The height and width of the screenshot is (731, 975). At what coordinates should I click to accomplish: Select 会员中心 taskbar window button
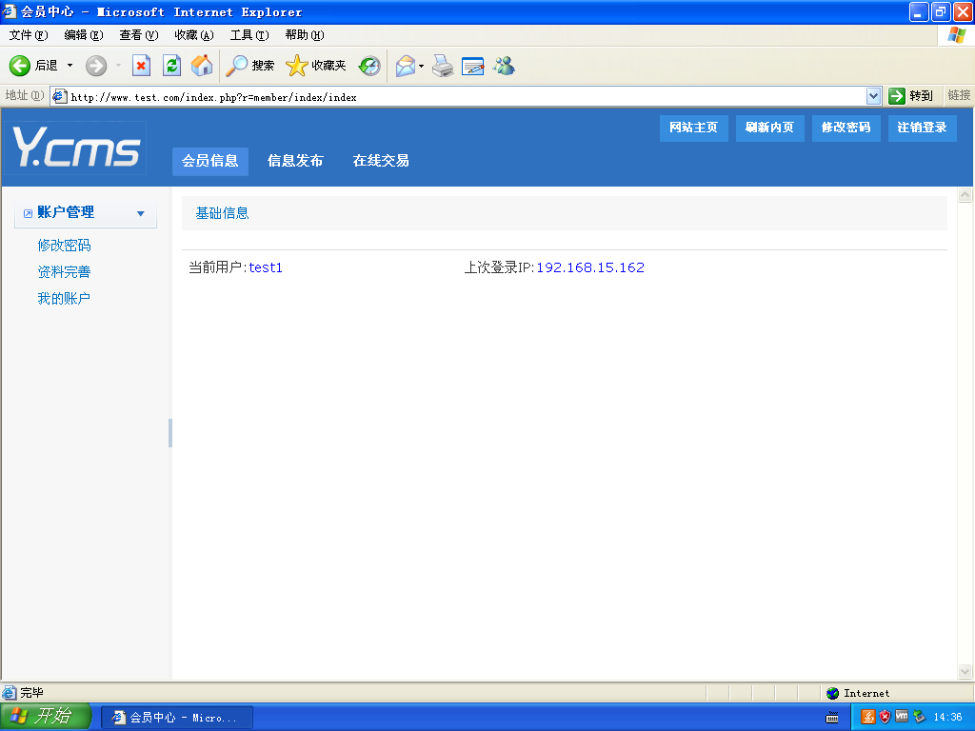[177, 718]
